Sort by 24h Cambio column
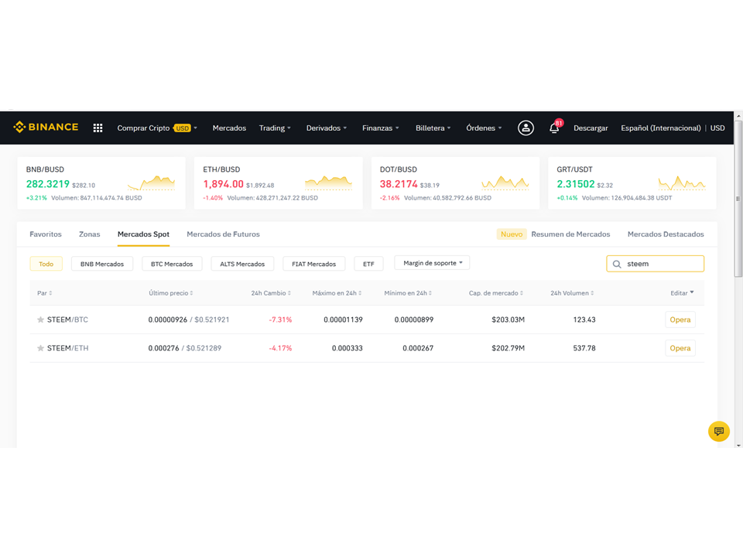Viewport: 743px width, 557px height. pos(271,293)
